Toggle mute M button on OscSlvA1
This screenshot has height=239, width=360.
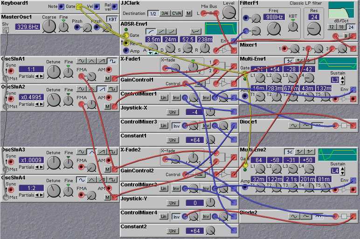(x=108, y=78)
